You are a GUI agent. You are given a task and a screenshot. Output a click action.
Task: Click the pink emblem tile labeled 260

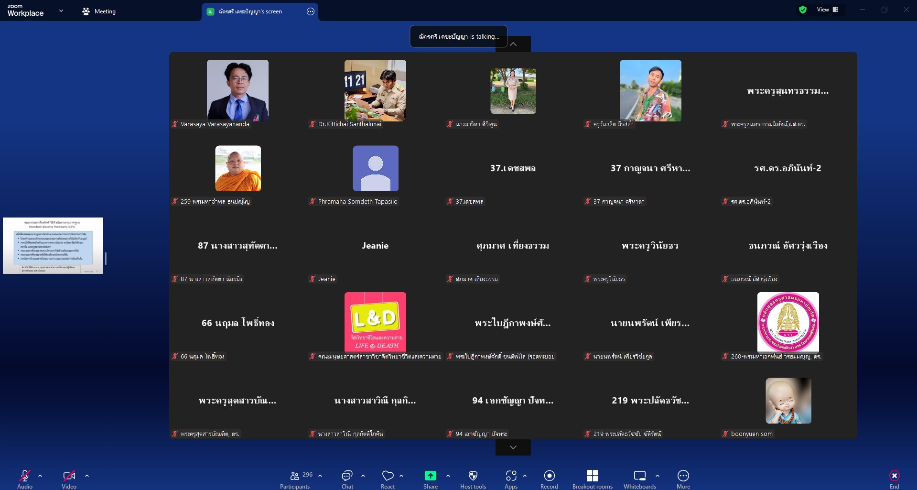[788, 323]
